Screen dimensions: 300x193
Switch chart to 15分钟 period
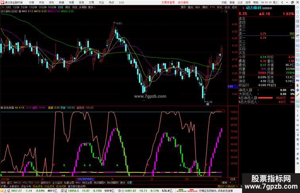[x=33, y=7]
